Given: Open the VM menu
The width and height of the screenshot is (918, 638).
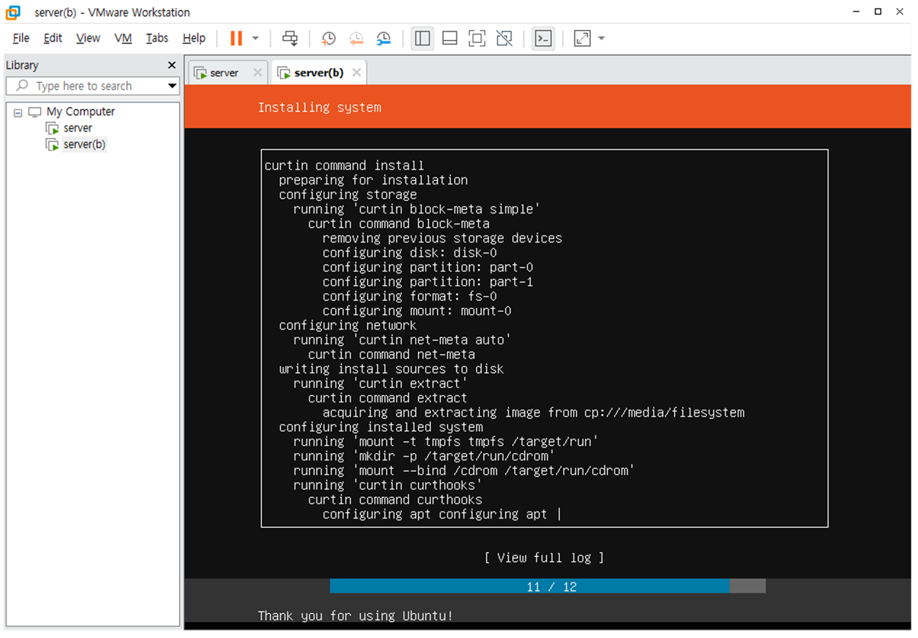Looking at the screenshot, I should coord(123,38).
